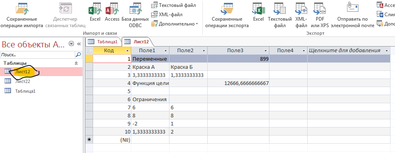Collapse the navigation pane with the double chevron
The height and width of the screenshot is (153, 395).
tap(79, 44)
